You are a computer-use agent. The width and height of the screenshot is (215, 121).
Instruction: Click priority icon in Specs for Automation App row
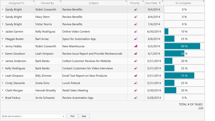click(136, 39)
